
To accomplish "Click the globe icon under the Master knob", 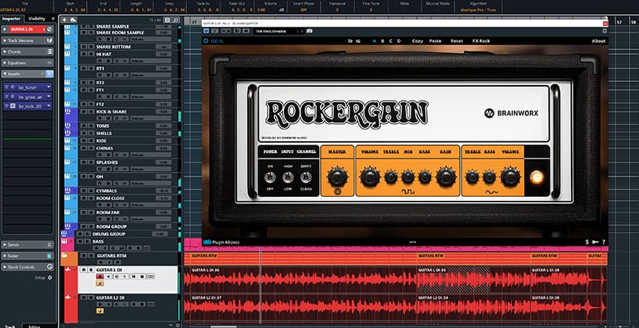I will click(337, 191).
